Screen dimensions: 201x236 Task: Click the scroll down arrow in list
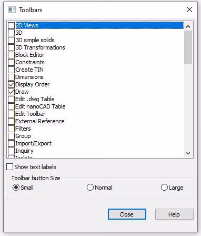point(188,153)
